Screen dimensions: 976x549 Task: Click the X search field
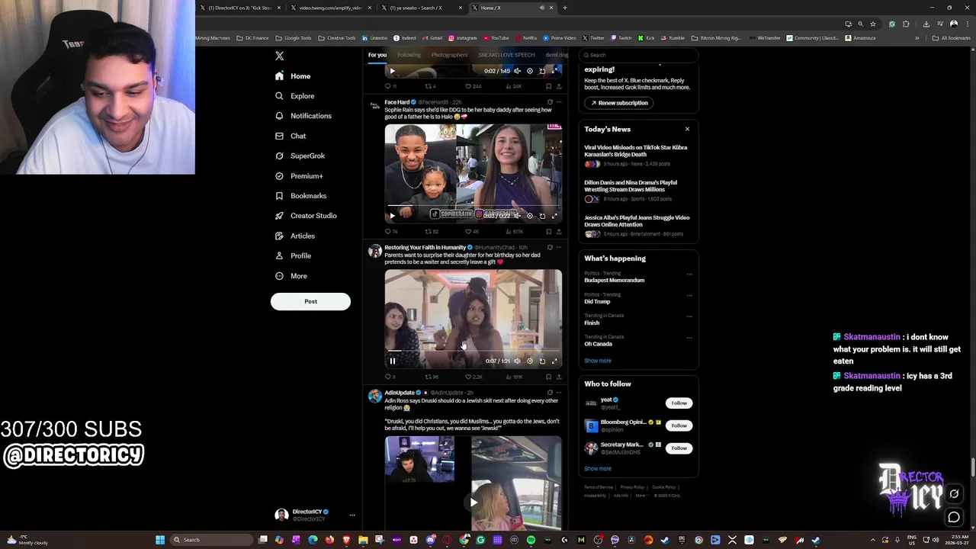tap(638, 55)
